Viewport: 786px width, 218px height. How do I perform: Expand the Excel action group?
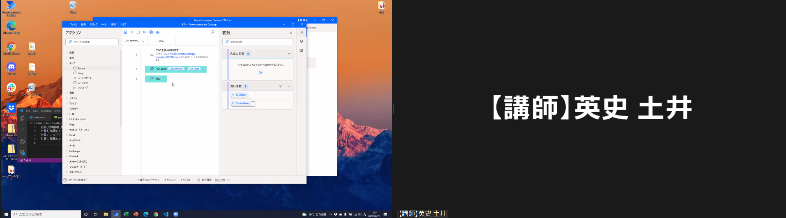[67, 135]
